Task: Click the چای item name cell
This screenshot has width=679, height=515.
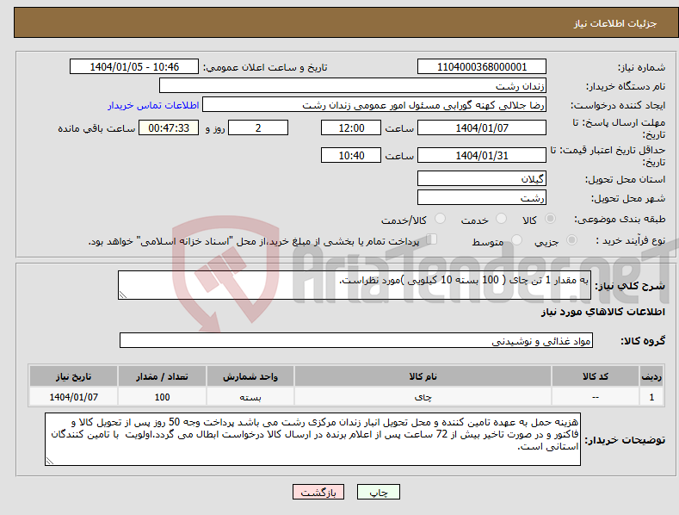Action: pyautogui.click(x=423, y=397)
